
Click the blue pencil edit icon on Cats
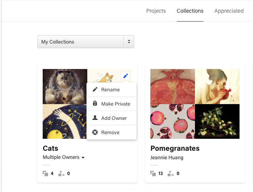[125, 76]
